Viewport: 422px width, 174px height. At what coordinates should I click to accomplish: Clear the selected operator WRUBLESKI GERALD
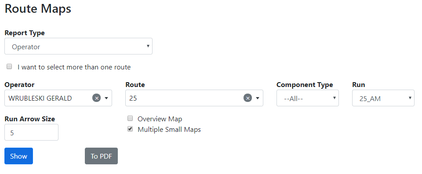pyautogui.click(x=96, y=98)
